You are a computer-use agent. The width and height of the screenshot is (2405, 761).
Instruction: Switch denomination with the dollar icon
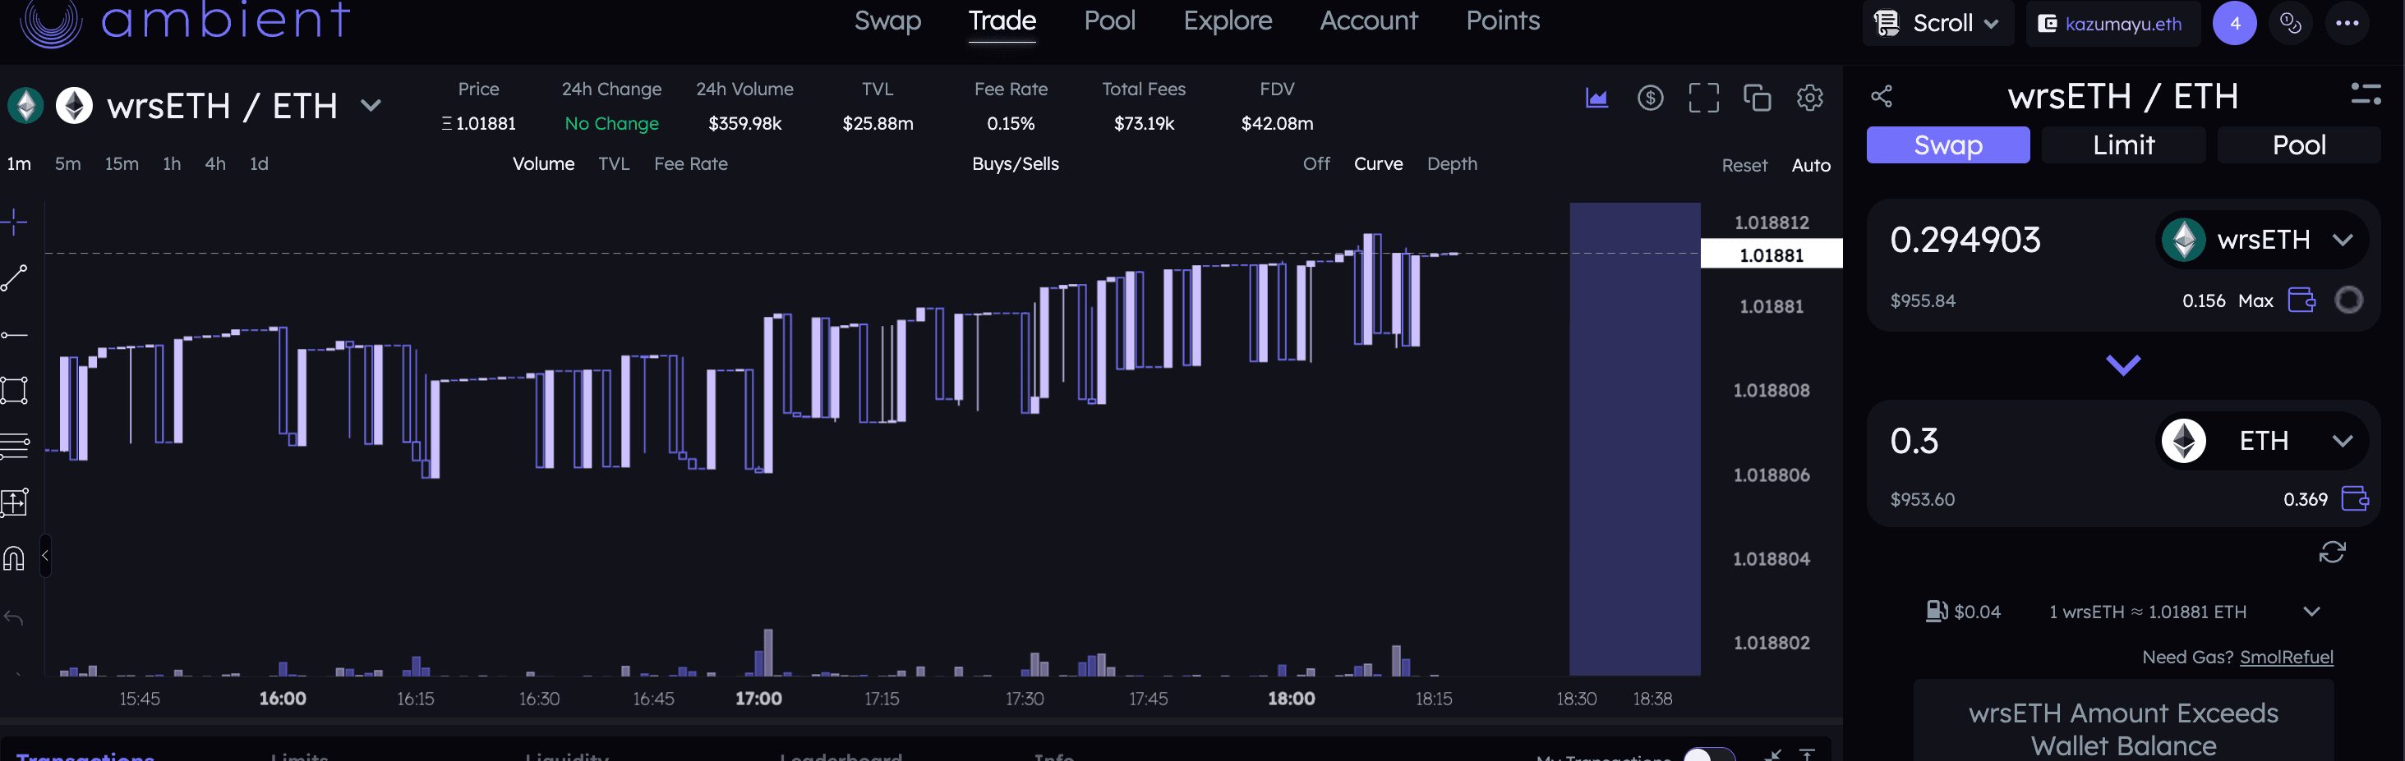1650,97
